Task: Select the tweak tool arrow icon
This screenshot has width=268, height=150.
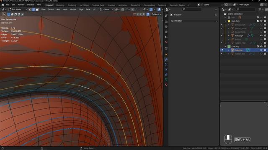Action: (4, 14)
